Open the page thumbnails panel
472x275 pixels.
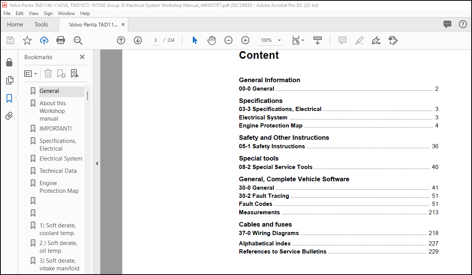point(9,80)
